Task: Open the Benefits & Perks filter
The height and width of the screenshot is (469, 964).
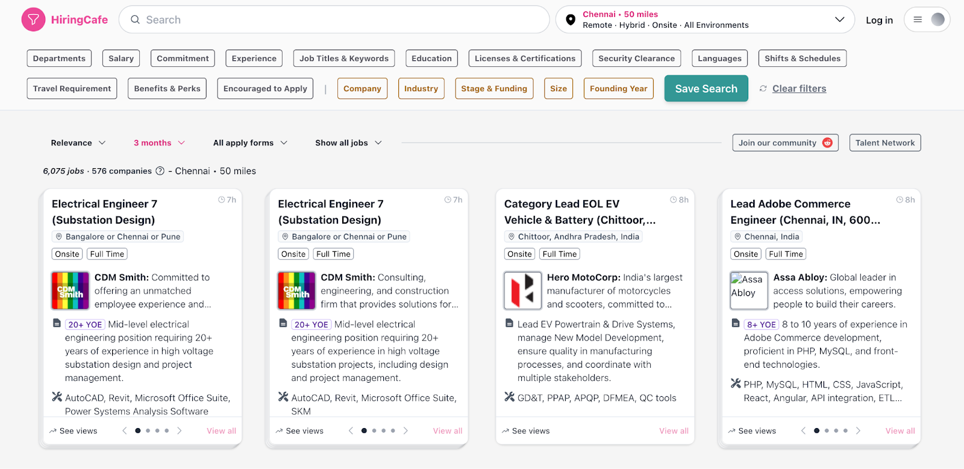Action: click(x=167, y=89)
